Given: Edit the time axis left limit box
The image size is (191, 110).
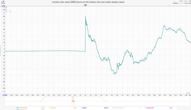Looking at the screenshot, I should 5,95.
